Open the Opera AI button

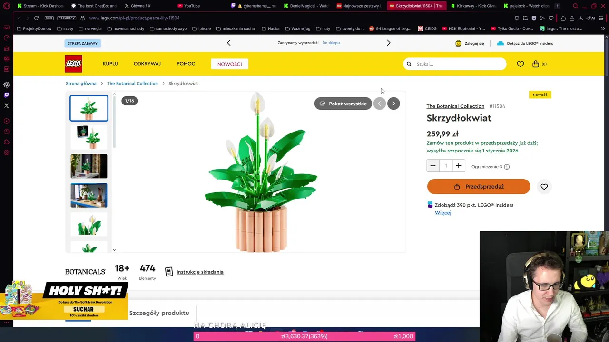click(x=591, y=18)
